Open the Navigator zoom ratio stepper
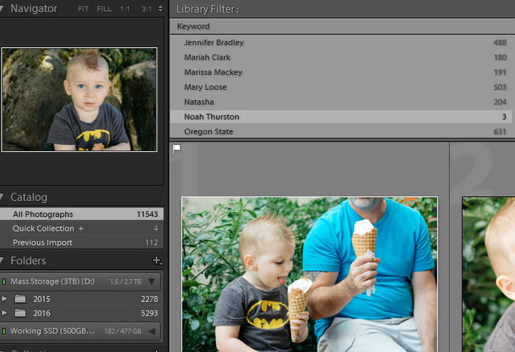Viewport: 515px width, 352px height. pyautogui.click(x=160, y=9)
